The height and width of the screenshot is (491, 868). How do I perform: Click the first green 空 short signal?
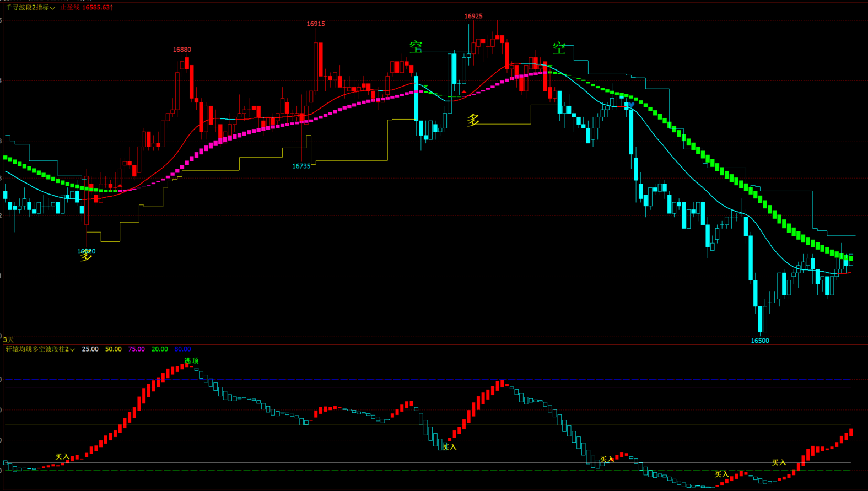pos(416,47)
